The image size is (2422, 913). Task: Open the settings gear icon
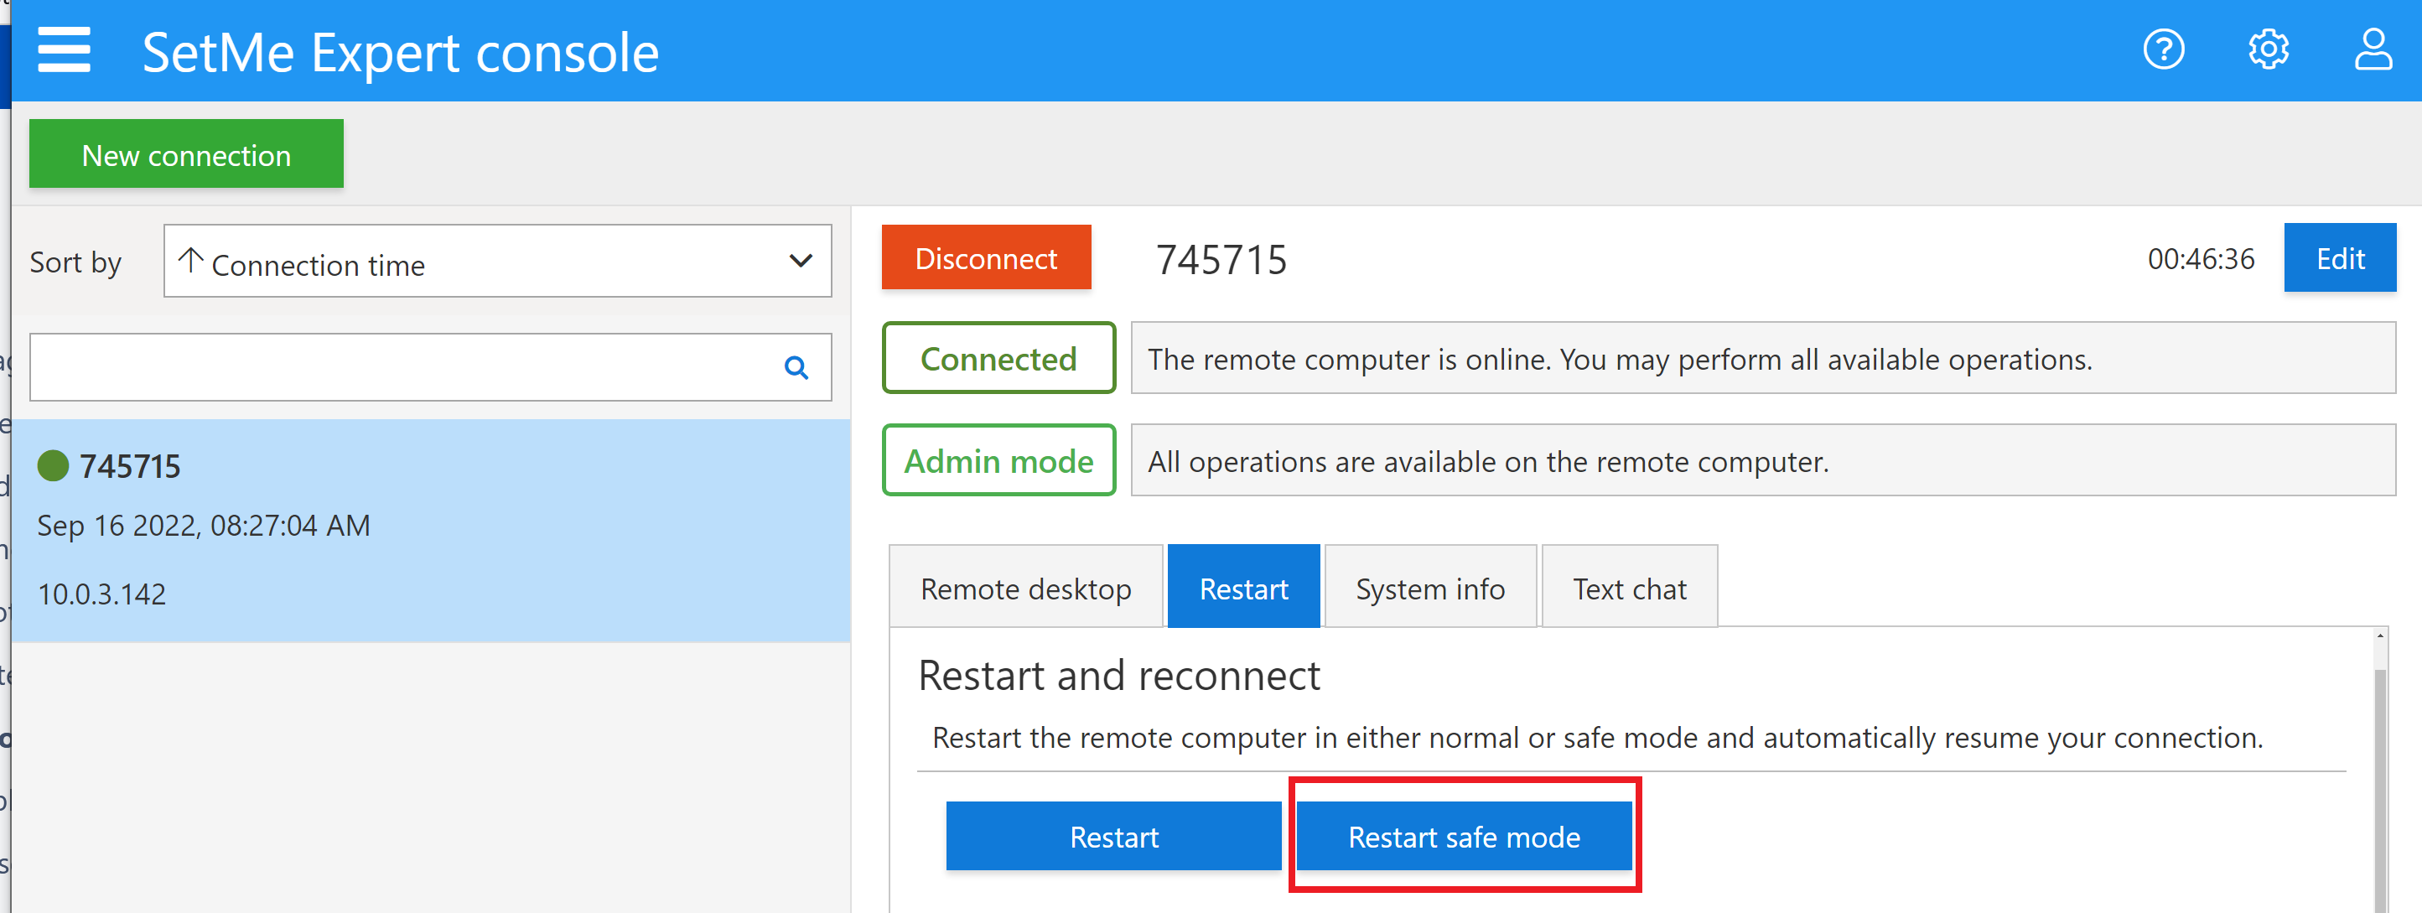pyautogui.click(x=2269, y=49)
